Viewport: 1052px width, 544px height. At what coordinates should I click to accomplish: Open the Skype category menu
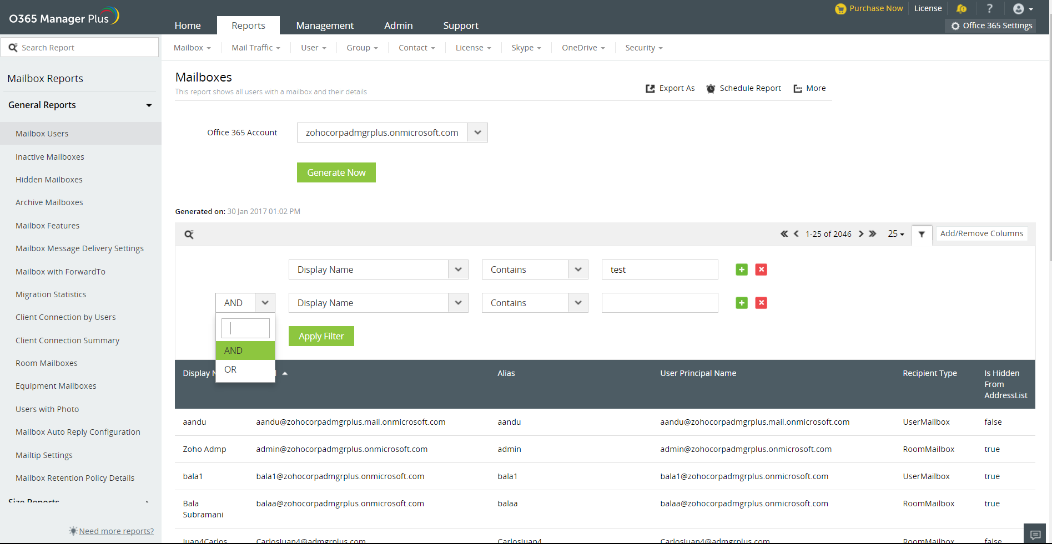(x=526, y=48)
